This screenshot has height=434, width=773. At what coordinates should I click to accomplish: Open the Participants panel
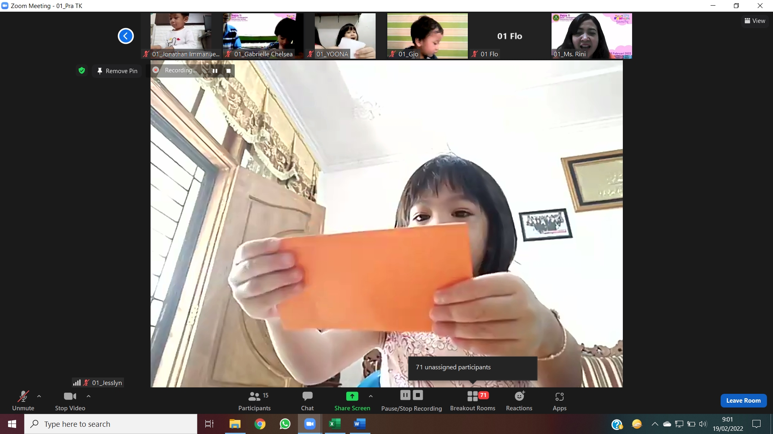pyautogui.click(x=254, y=401)
